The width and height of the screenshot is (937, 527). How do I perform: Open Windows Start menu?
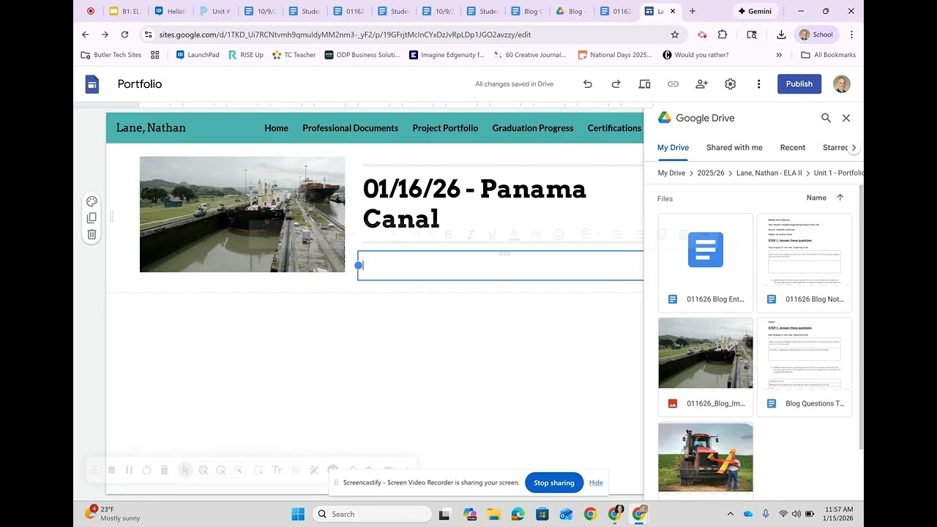click(298, 514)
